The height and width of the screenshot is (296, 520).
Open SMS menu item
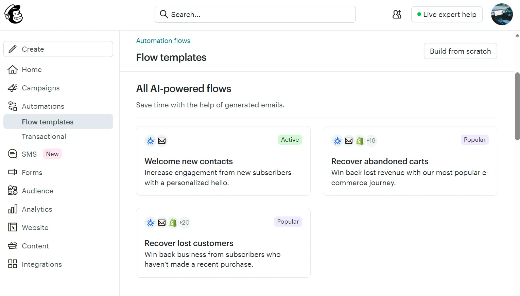pos(29,154)
